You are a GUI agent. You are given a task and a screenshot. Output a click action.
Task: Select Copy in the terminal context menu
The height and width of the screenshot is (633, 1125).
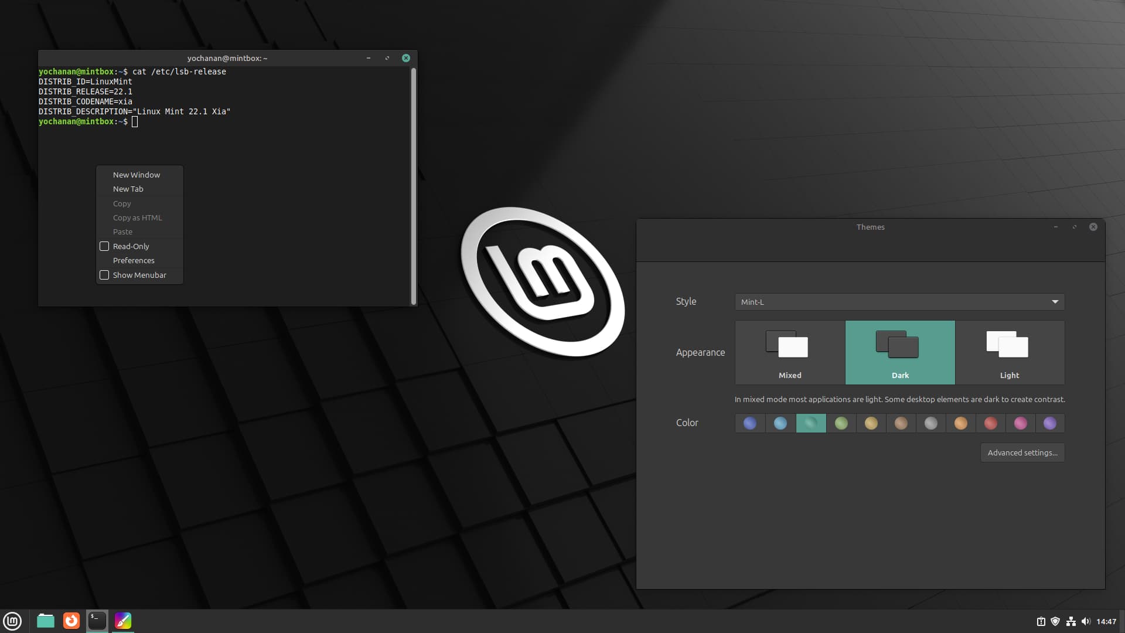pyautogui.click(x=140, y=203)
